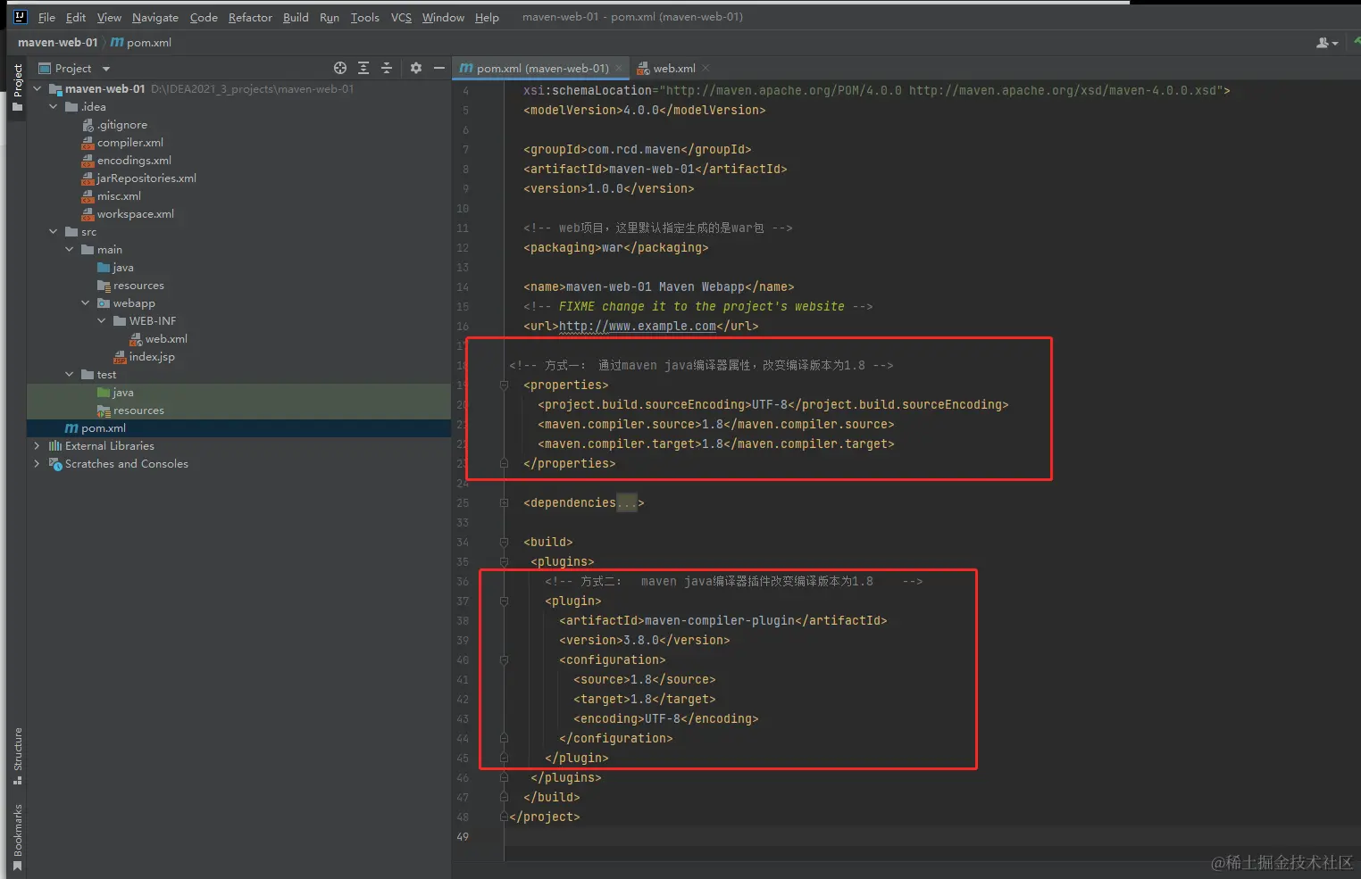The width and height of the screenshot is (1361, 879).
Task: Select workspace.xml in project tree
Action: pos(128,213)
